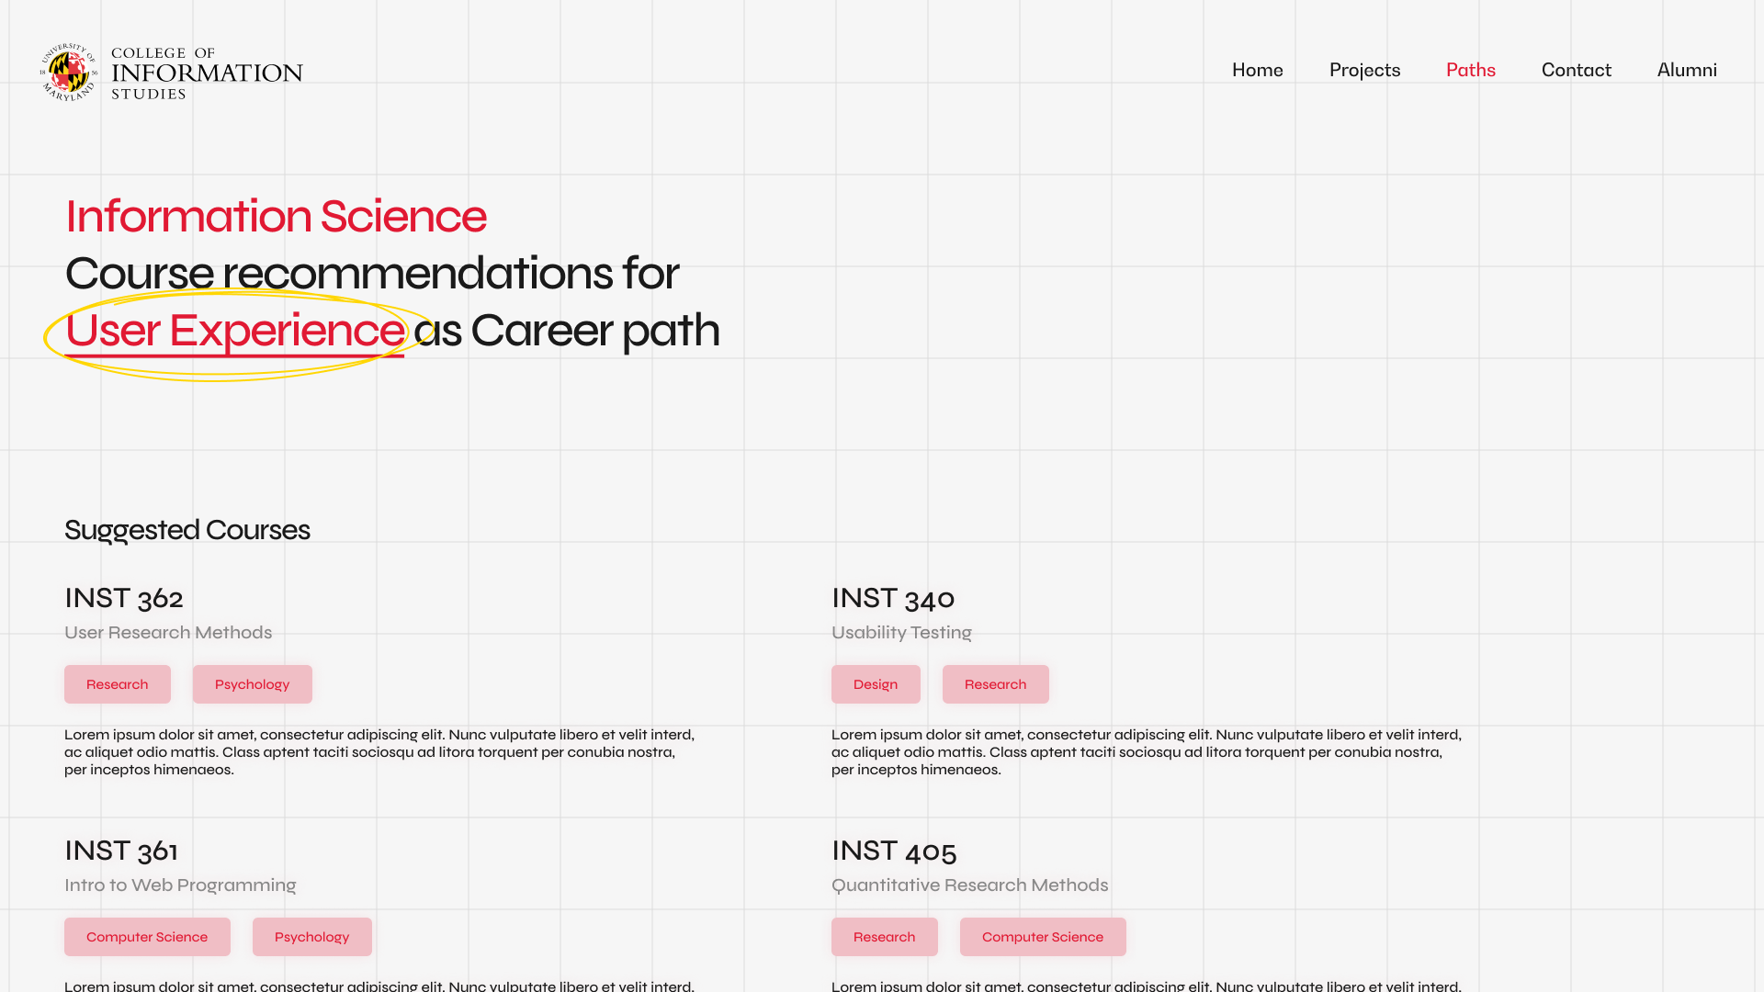Click Computer Science tag under INST 361
Image resolution: width=1764 pixels, height=992 pixels.
(x=147, y=937)
